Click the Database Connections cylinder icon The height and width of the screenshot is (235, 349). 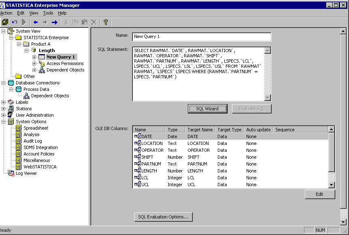(x=11, y=83)
